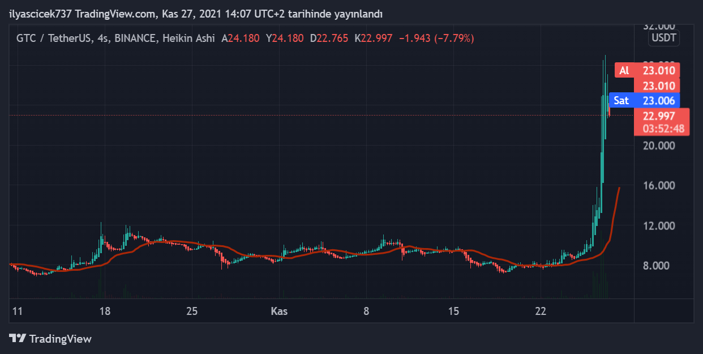Click the −1.943 (−7.79%) change value

click(x=436, y=39)
